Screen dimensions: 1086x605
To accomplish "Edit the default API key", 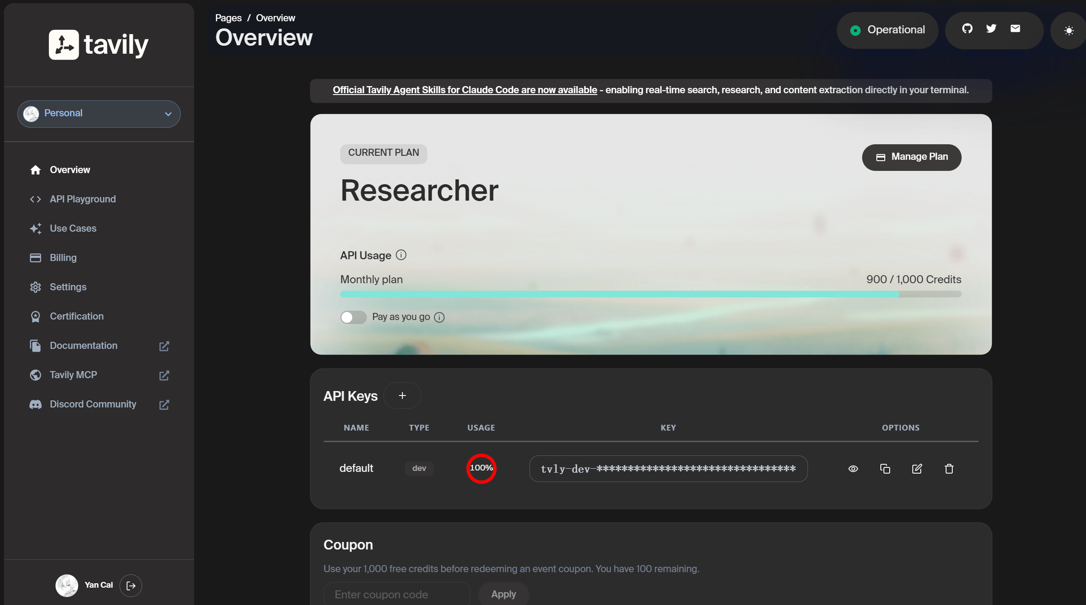I will coord(917,469).
